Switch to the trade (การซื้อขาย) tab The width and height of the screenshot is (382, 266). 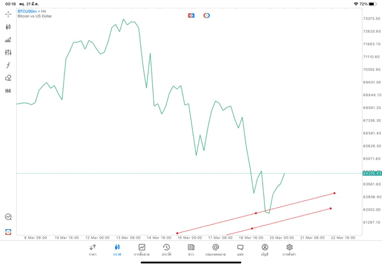click(x=141, y=249)
